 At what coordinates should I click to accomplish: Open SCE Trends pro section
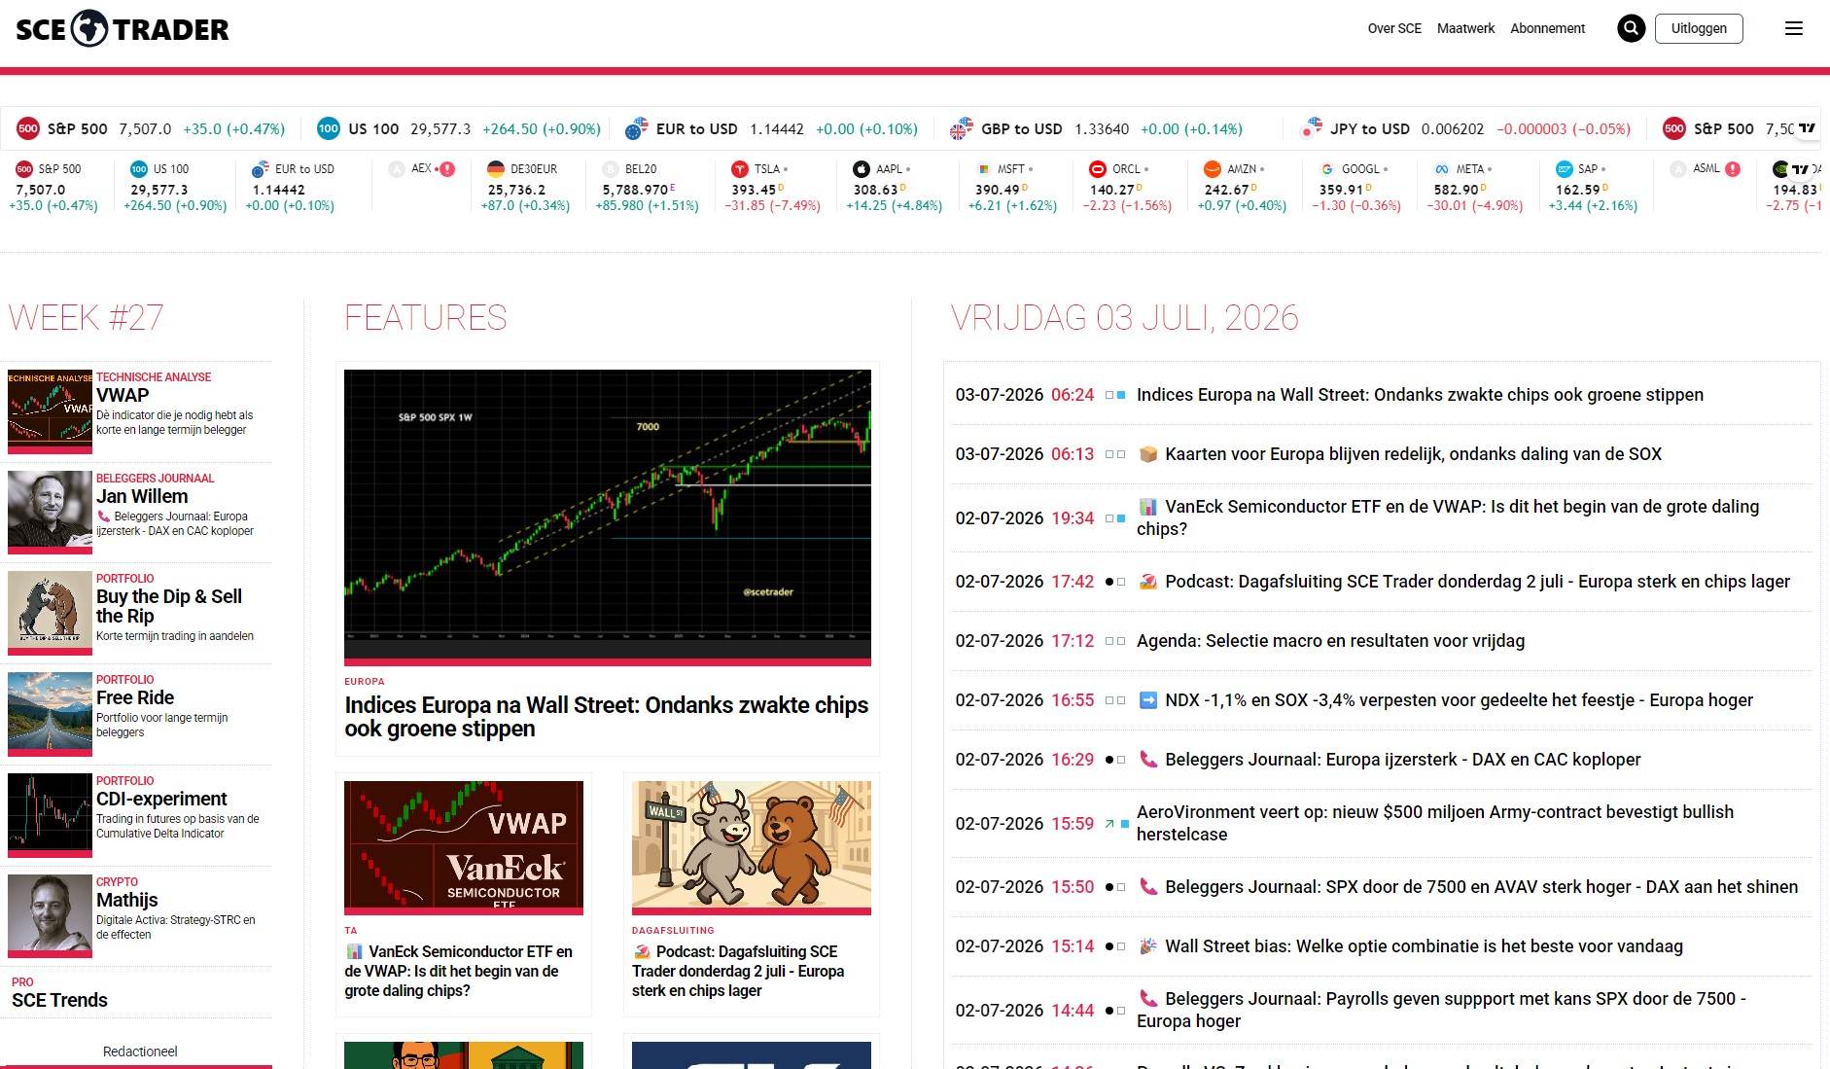pos(59,1000)
